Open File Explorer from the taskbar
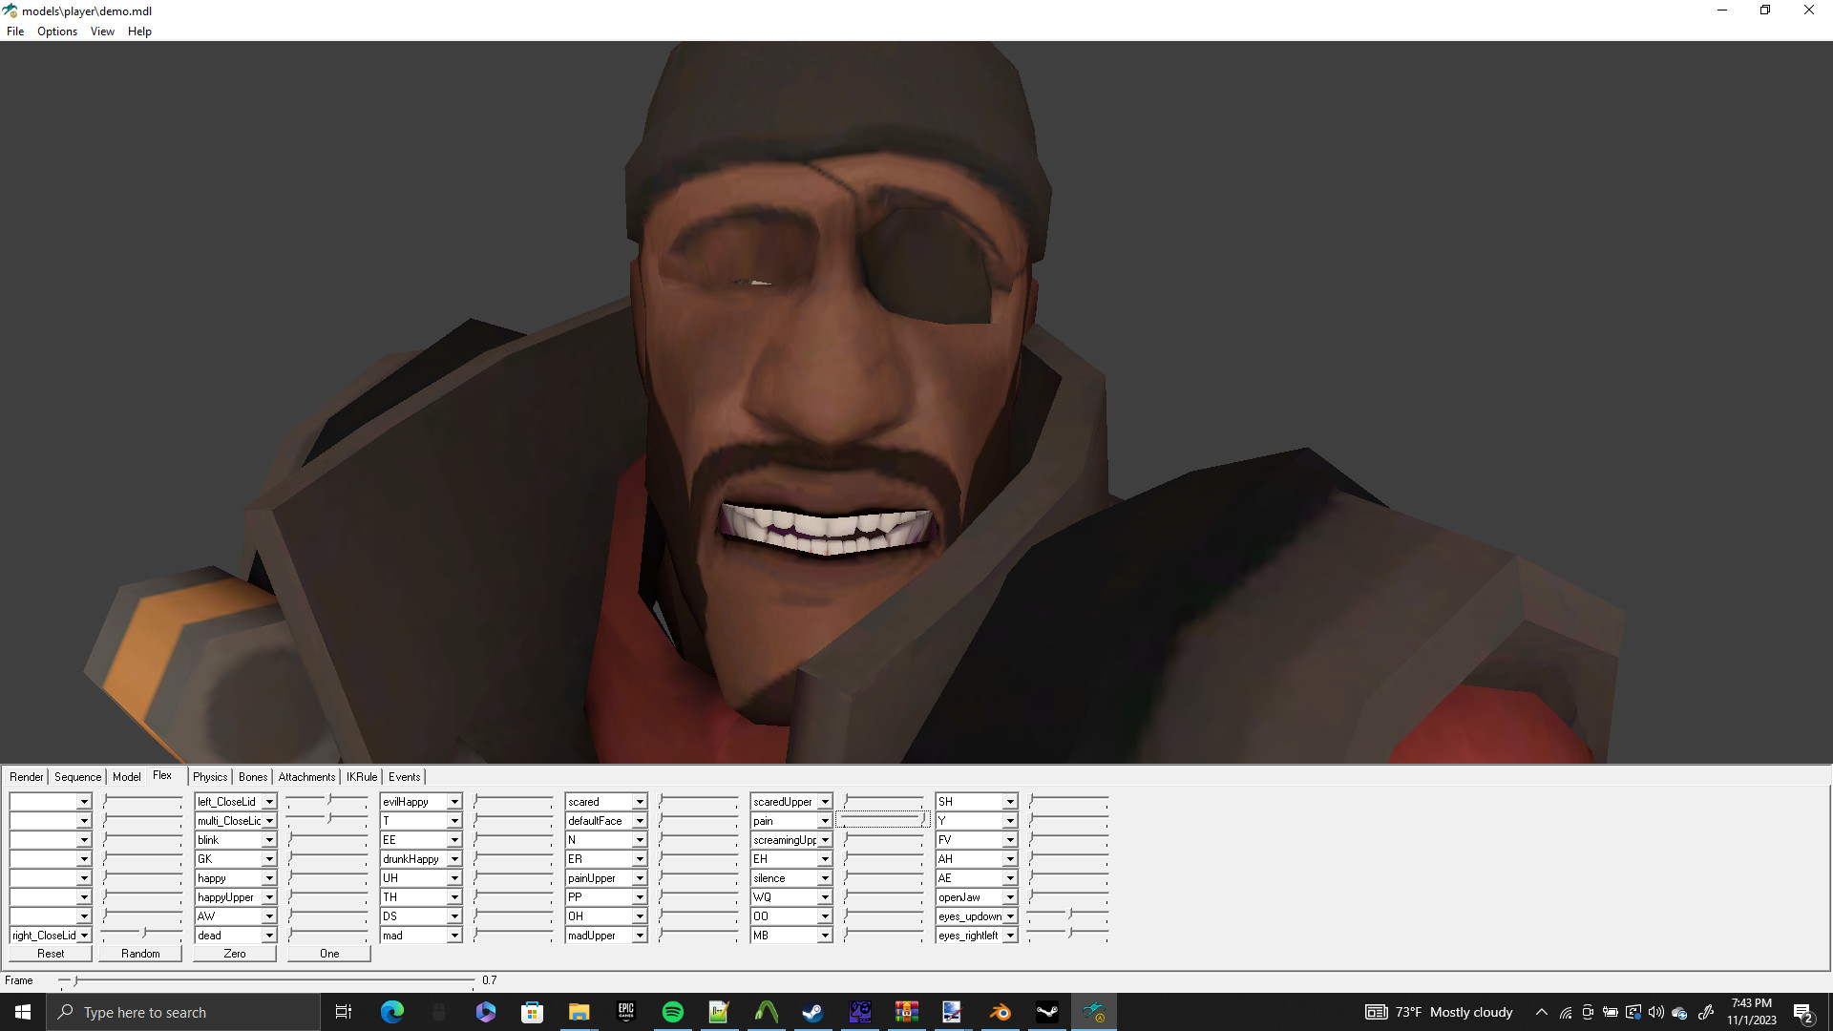The height and width of the screenshot is (1031, 1833). [578, 1012]
